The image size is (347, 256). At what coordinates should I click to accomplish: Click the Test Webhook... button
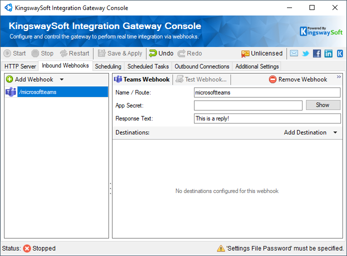[x=201, y=79]
